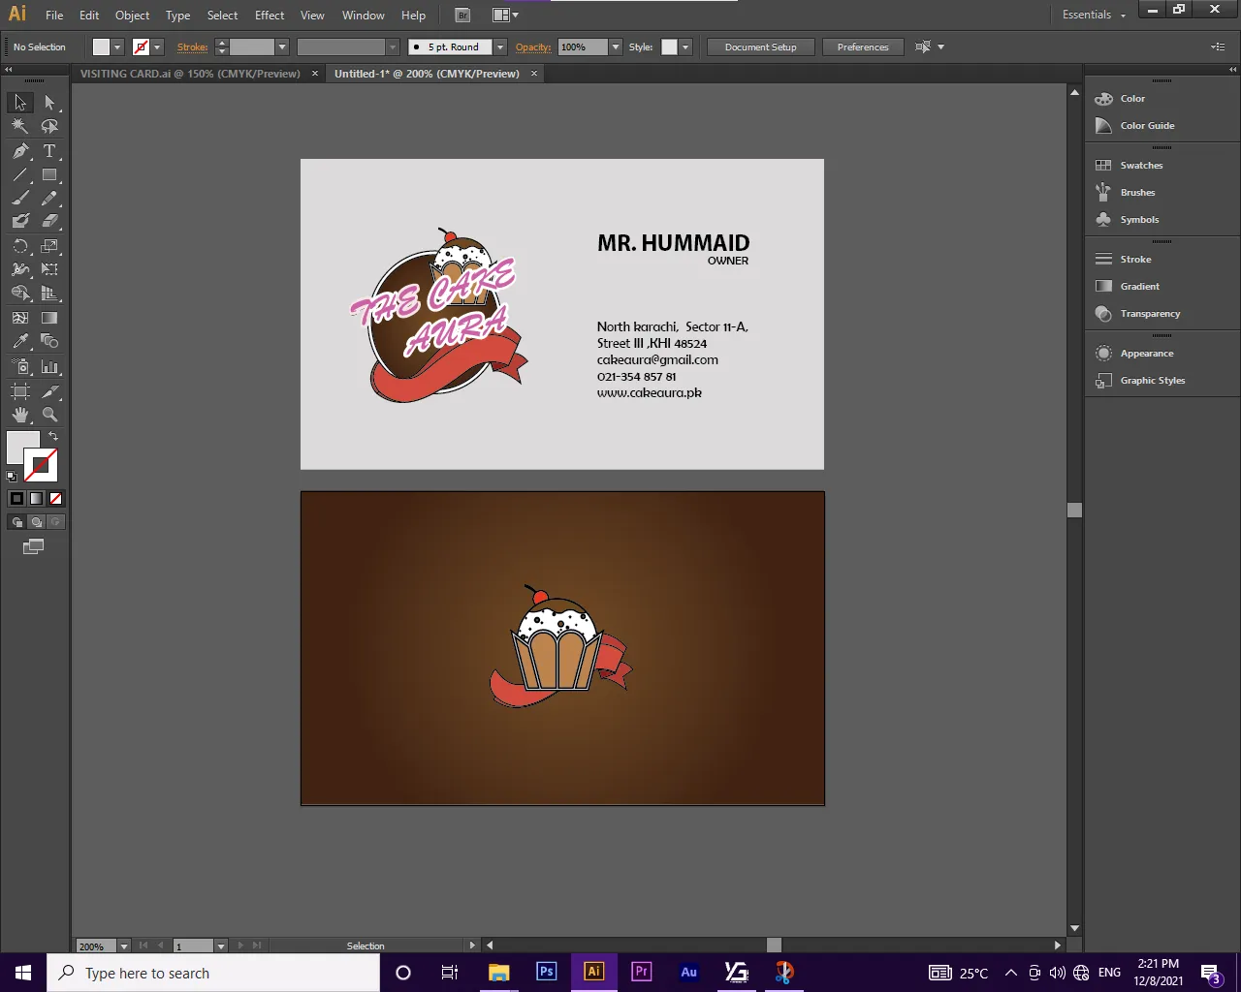The height and width of the screenshot is (992, 1241).
Task: Select the Direct Selection tool
Action: (x=49, y=103)
